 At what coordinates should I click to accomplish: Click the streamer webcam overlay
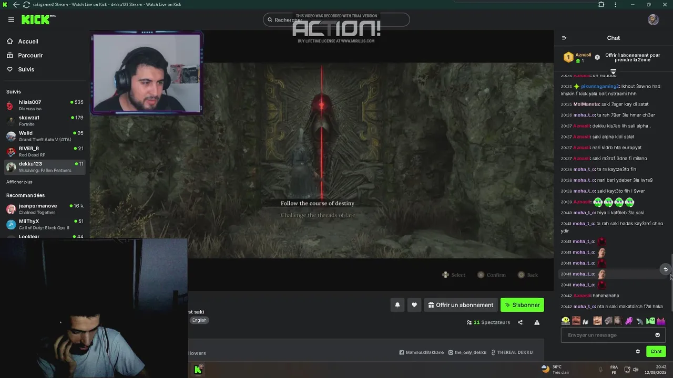(147, 73)
